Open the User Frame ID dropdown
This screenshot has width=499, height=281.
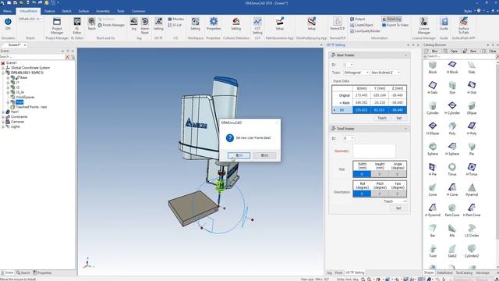click(352, 65)
